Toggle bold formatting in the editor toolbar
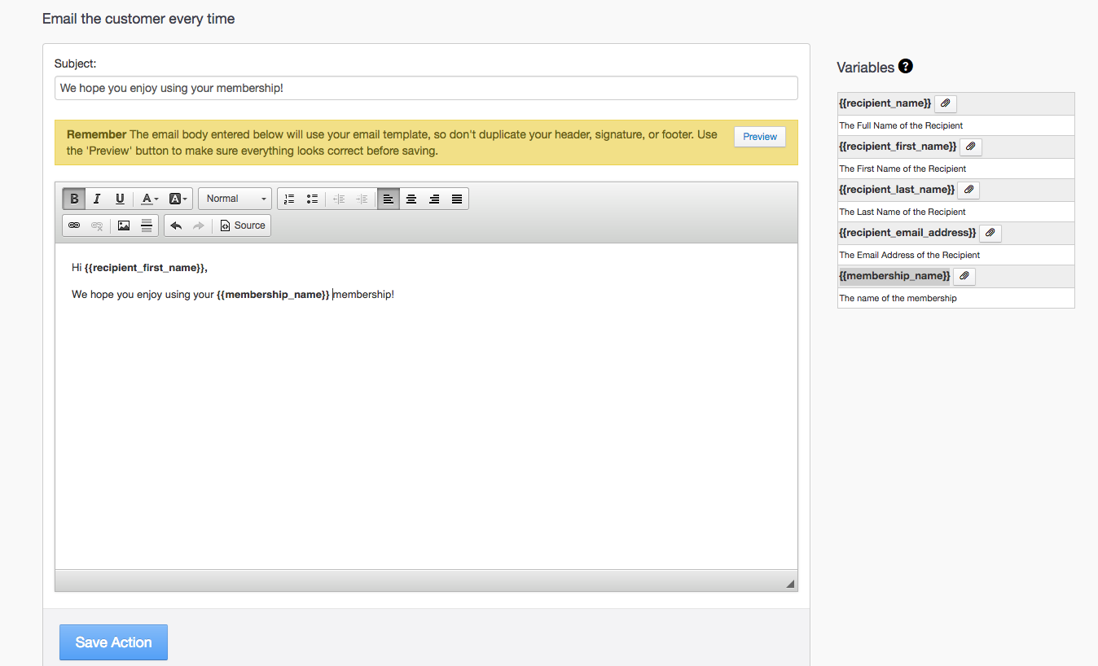The height and width of the screenshot is (666, 1098). pos(74,199)
